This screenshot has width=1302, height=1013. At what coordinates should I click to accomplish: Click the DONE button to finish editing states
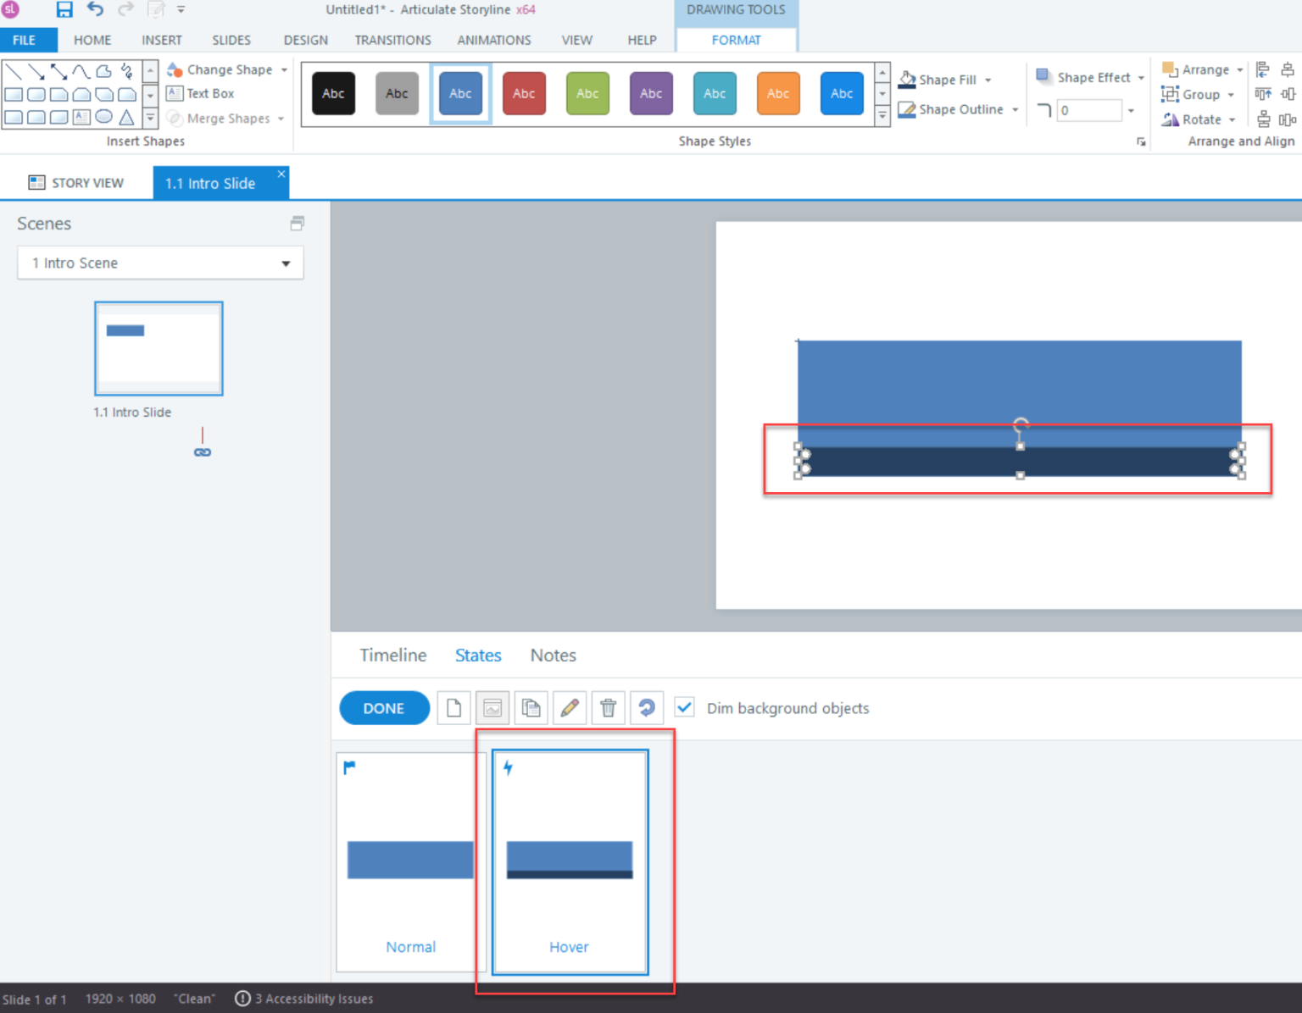click(384, 708)
